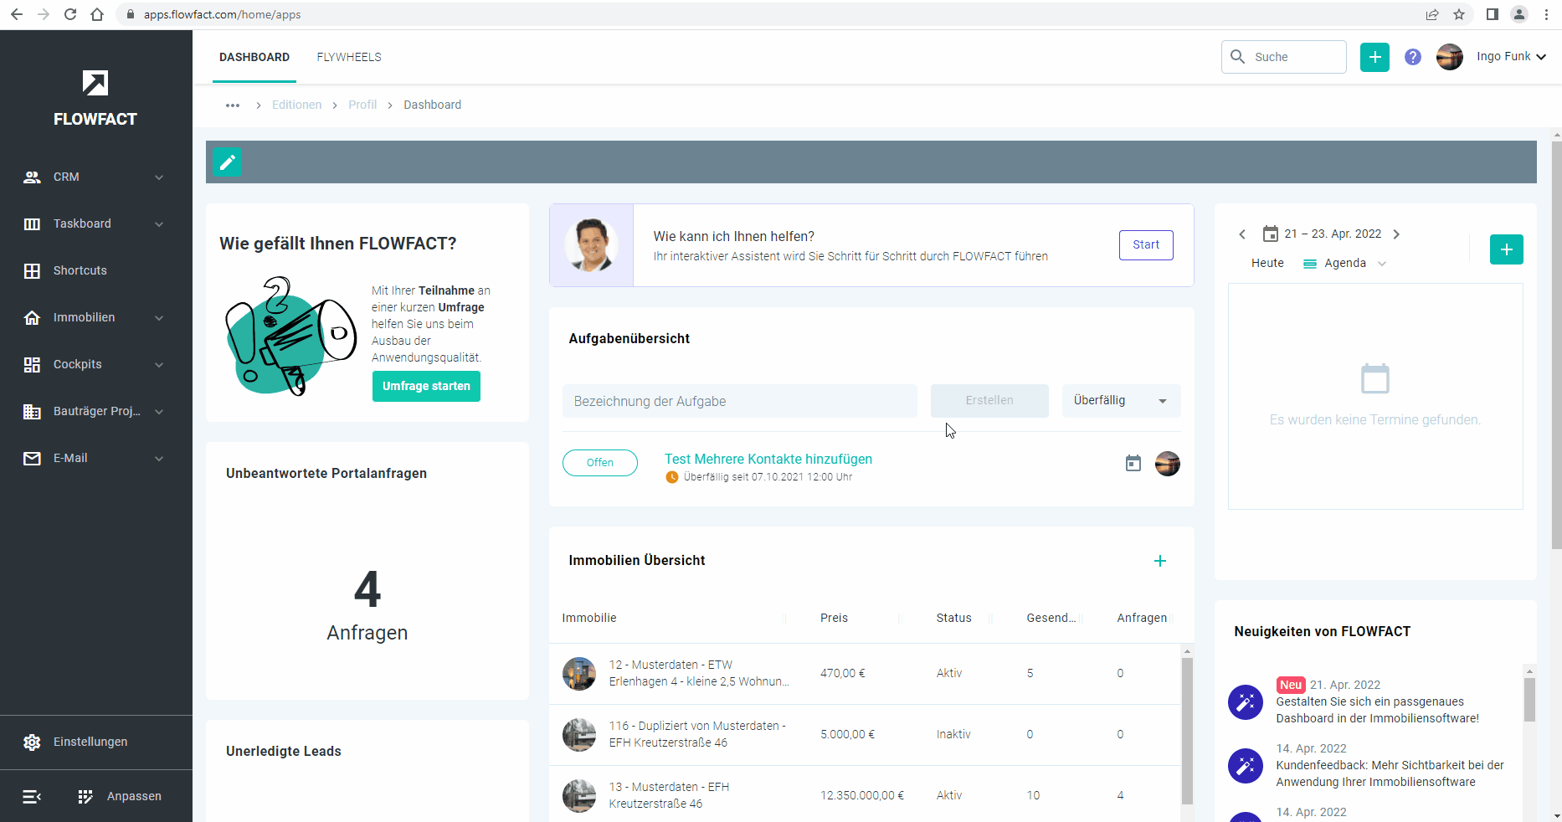
Task: Sort by the Status column header
Action: pos(953,618)
